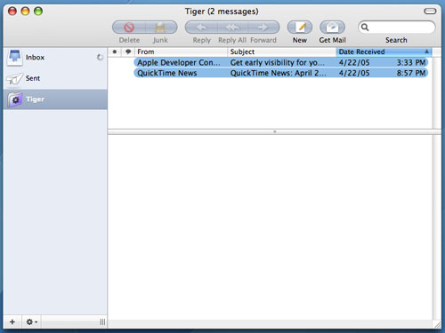Zoom window with green button
The height and width of the screenshot is (333, 445).
38,12
